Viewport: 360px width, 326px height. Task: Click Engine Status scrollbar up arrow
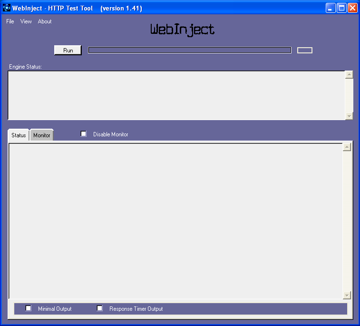click(x=349, y=74)
